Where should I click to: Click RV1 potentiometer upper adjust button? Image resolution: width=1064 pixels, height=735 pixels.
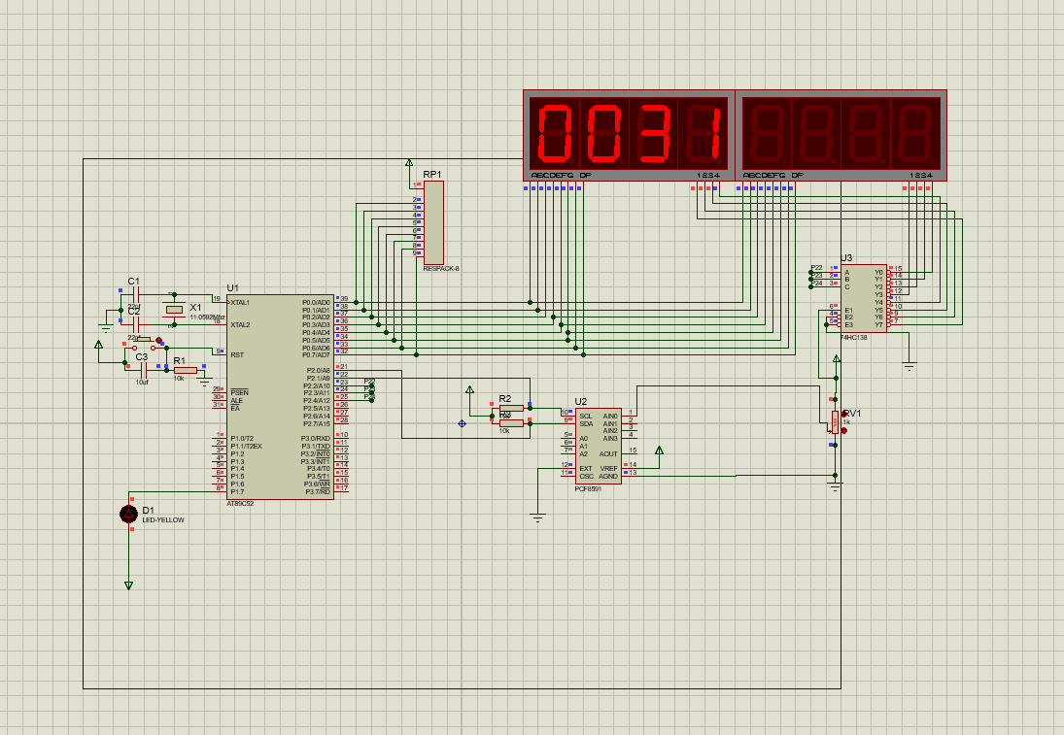point(844,414)
